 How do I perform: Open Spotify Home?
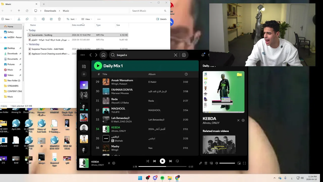coord(103,55)
